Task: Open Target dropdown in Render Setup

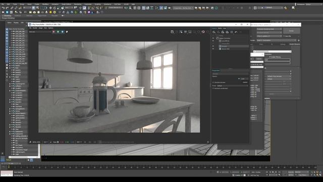Action: tap(269, 29)
